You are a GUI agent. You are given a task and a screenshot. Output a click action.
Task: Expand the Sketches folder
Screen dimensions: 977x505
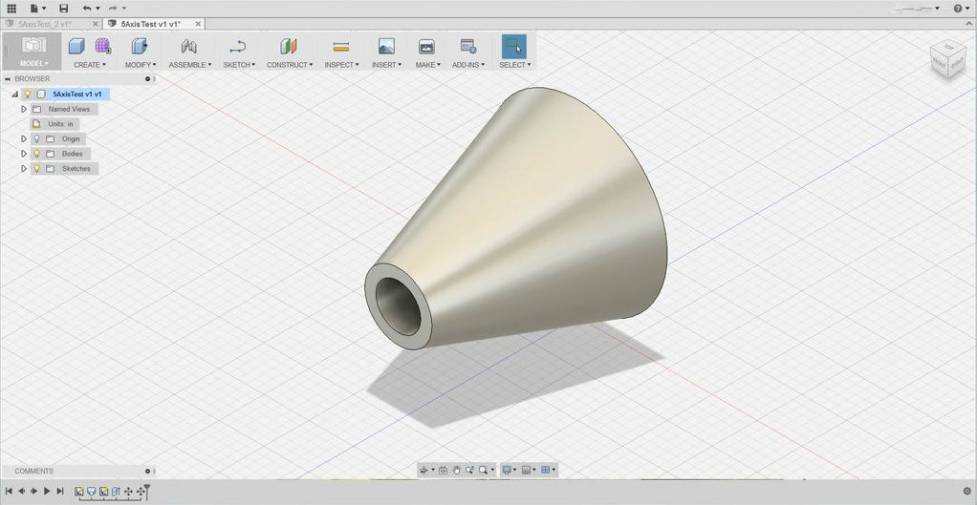point(24,169)
